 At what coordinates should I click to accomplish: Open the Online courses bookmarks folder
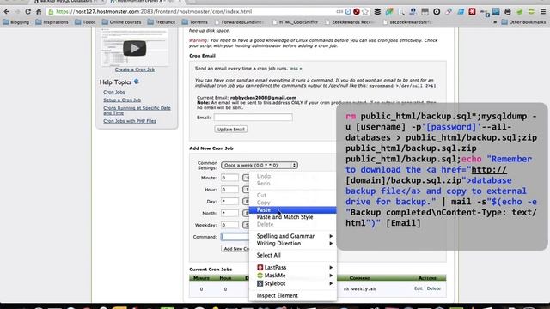point(121,22)
